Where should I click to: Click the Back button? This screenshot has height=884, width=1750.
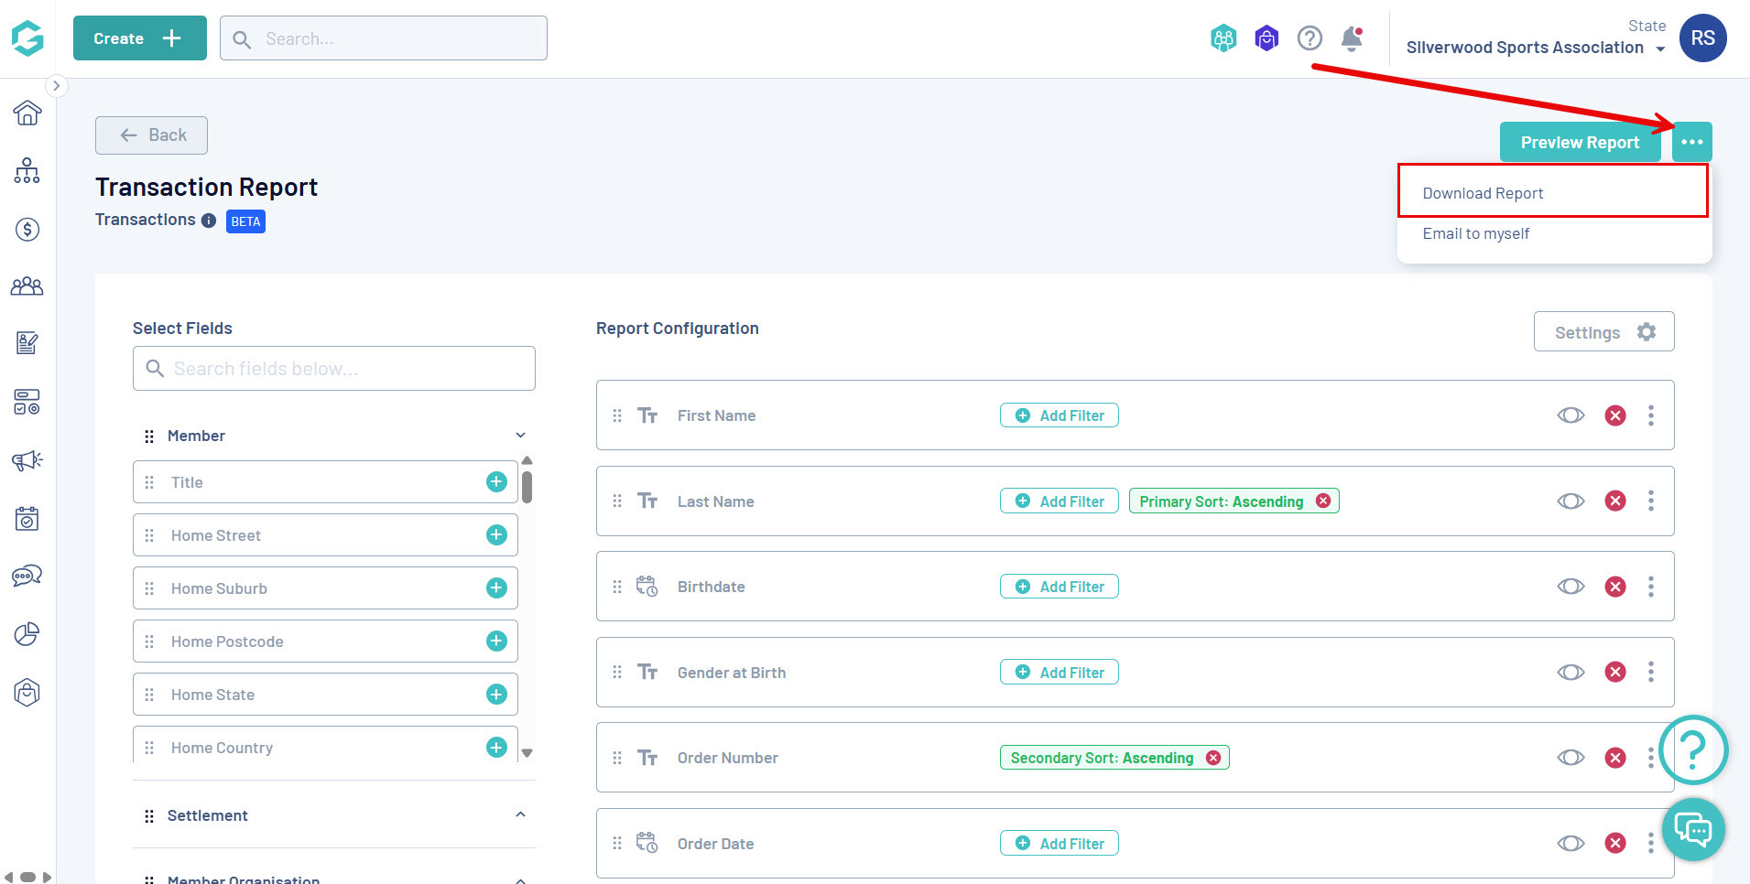(x=151, y=135)
